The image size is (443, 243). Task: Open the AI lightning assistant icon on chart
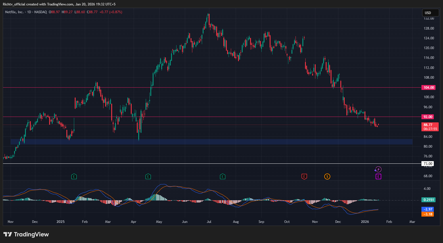pos(378,169)
